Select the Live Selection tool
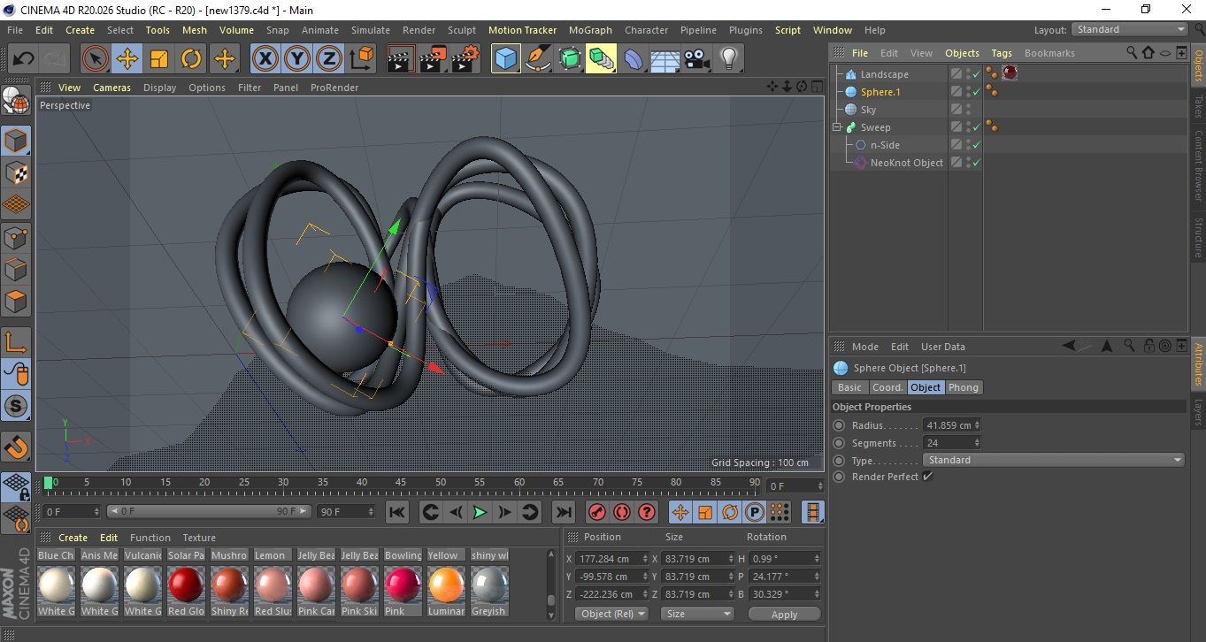The height and width of the screenshot is (642, 1206). 96,59
